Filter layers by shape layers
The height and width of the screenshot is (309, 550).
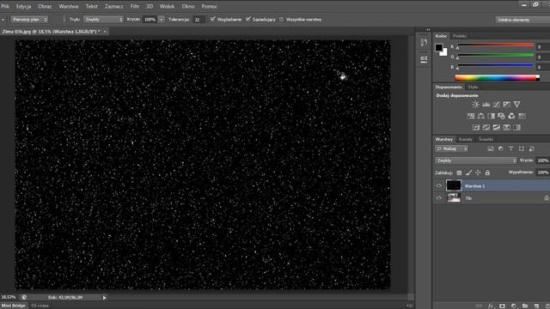(x=522, y=148)
